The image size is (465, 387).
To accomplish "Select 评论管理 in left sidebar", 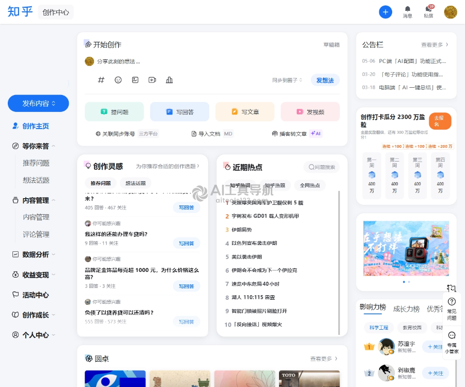I will (x=36, y=234).
